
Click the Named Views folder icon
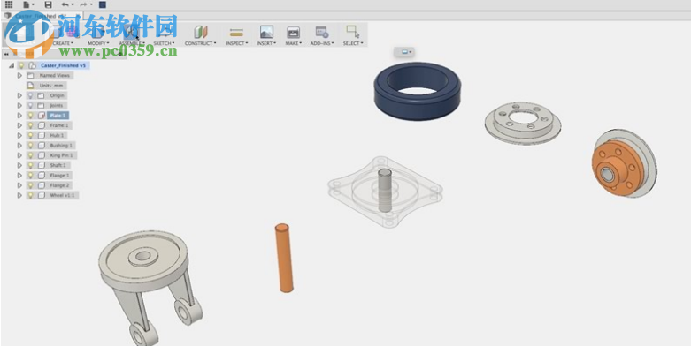tap(30, 76)
